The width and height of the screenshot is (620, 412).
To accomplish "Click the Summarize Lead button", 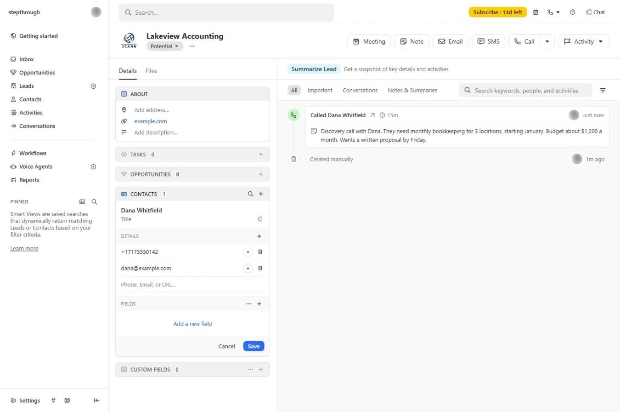I will coord(314,69).
